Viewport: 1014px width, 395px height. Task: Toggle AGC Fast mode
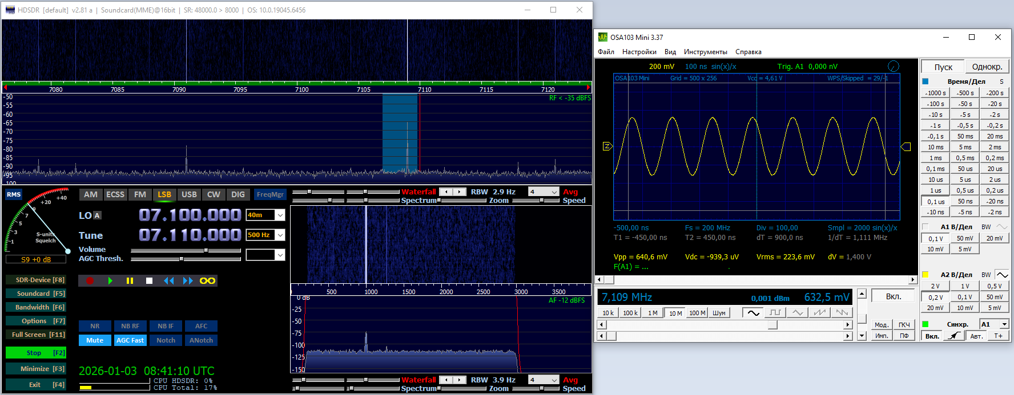click(x=130, y=340)
